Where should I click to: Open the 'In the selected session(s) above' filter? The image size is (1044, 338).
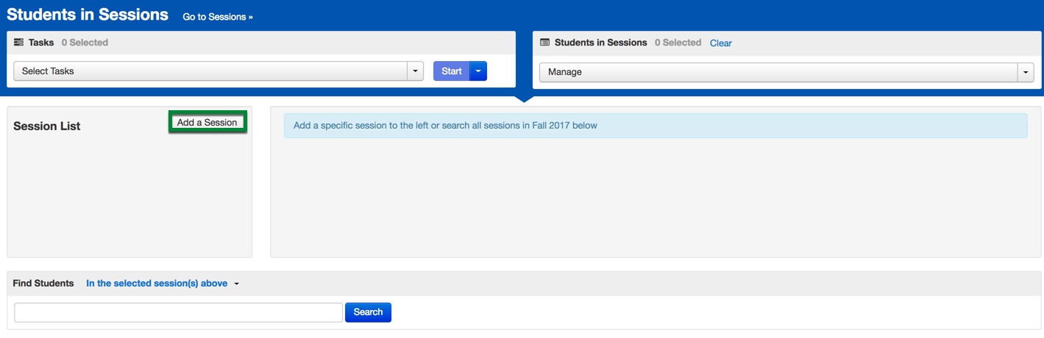(x=157, y=284)
